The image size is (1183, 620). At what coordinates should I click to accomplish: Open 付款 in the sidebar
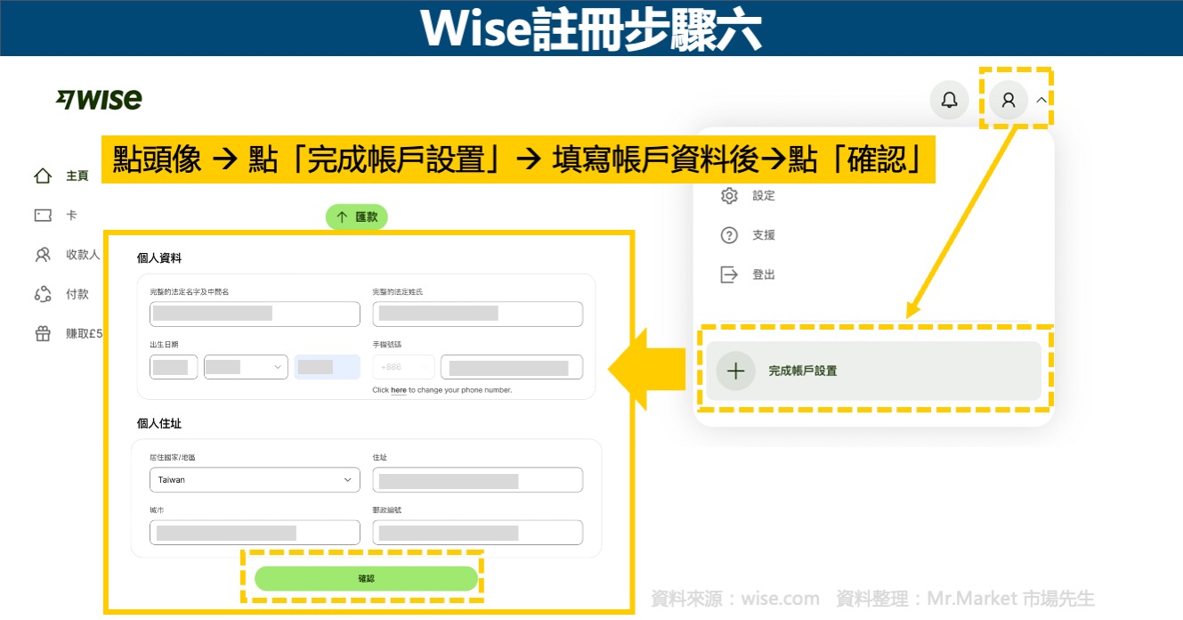point(77,294)
